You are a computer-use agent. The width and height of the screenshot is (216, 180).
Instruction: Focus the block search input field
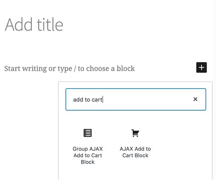point(136,99)
